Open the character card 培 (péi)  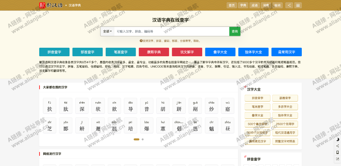(x=131, y=125)
